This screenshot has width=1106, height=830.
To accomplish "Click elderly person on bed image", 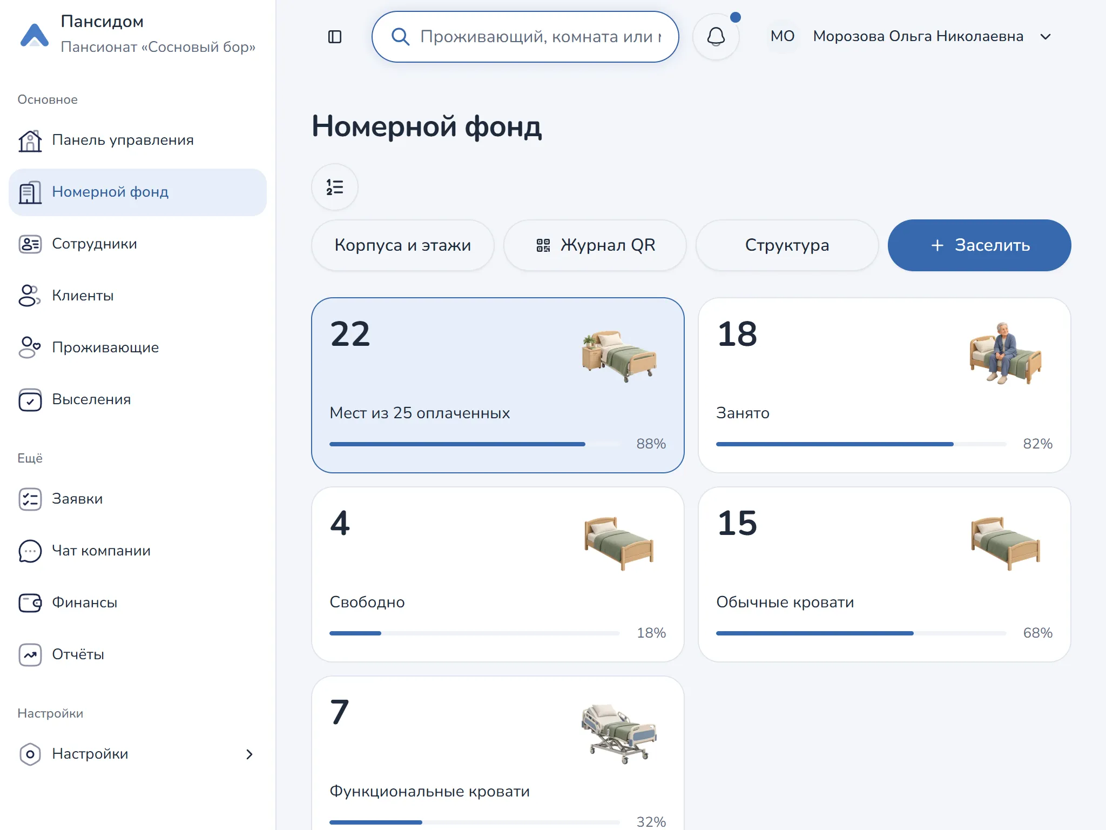I will tap(1006, 353).
